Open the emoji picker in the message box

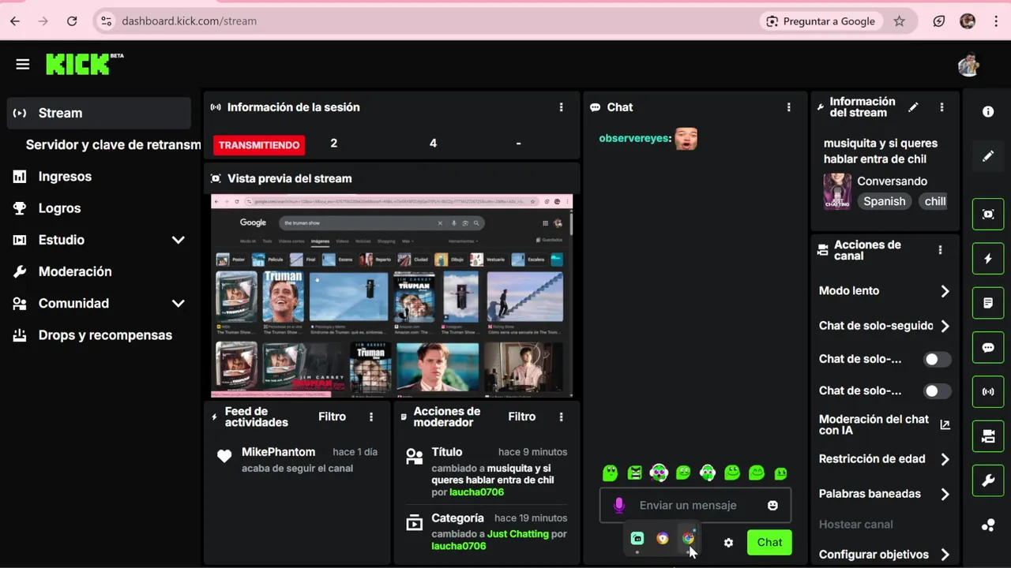click(x=772, y=505)
